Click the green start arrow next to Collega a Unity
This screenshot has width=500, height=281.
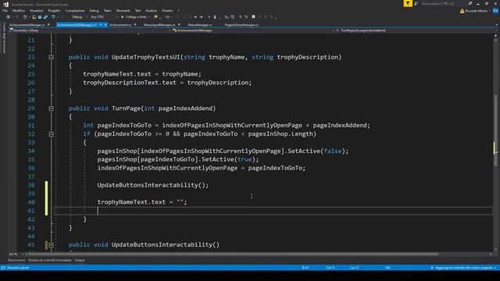click(123, 17)
